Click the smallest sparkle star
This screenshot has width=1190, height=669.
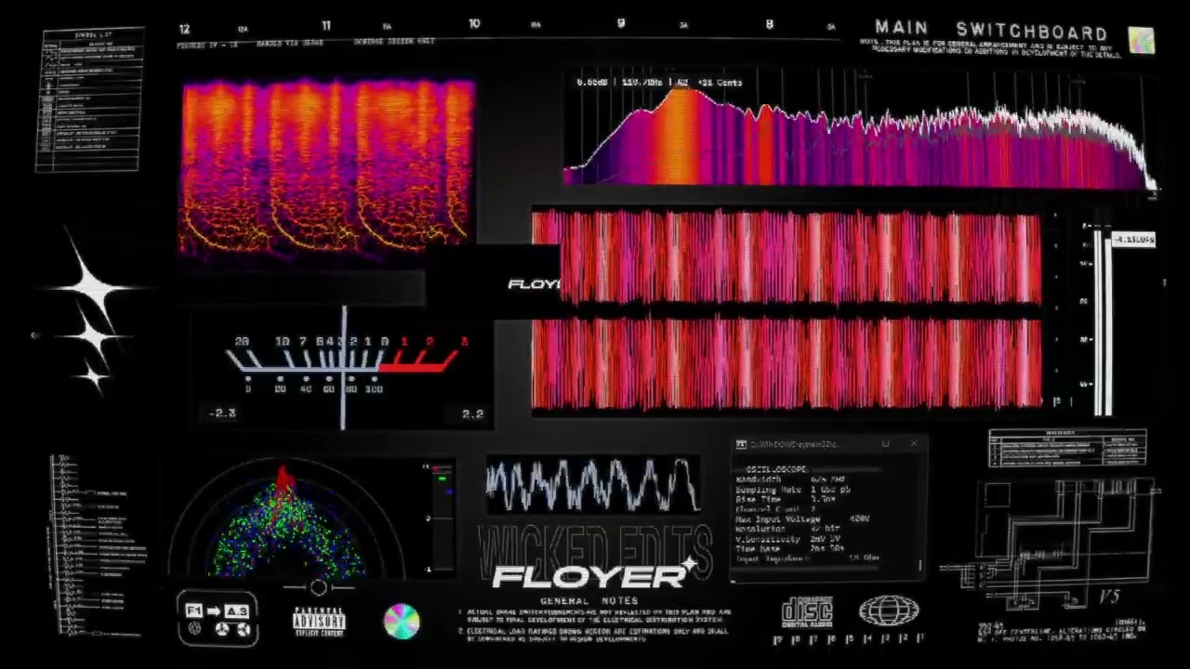point(93,375)
